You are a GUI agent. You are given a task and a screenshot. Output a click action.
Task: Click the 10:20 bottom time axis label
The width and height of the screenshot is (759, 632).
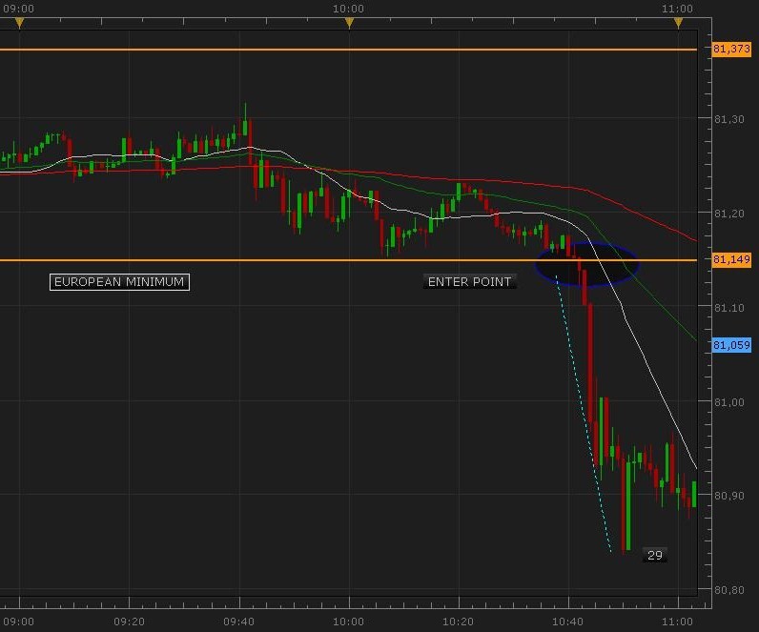click(459, 622)
